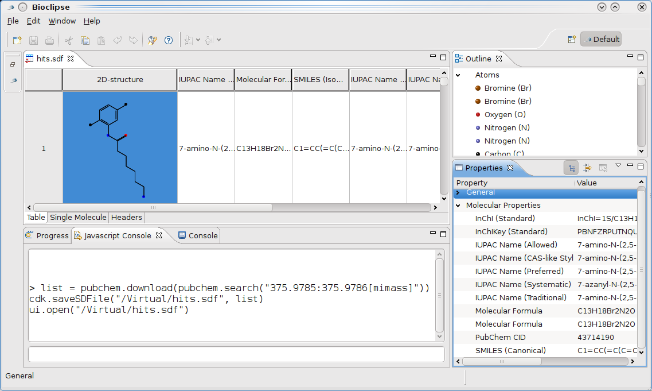Open the help search icon with question mark and pencil
The width and height of the screenshot is (652, 391).
152,40
